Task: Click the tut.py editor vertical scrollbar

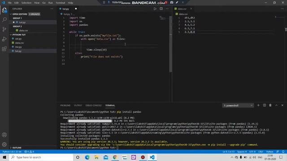Action: click(170, 44)
